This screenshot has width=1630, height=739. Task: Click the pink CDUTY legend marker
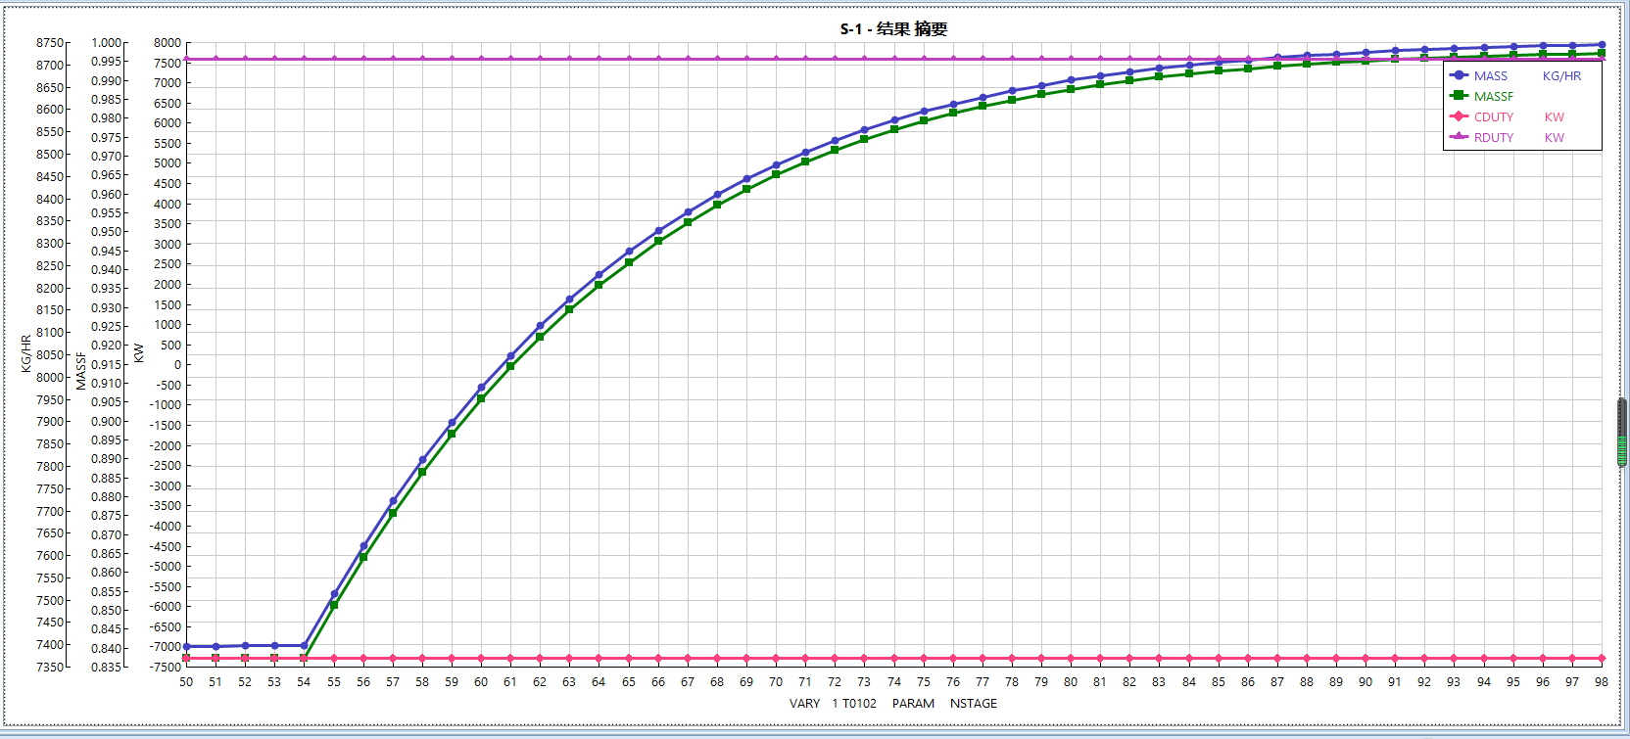click(x=1459, y=116)
